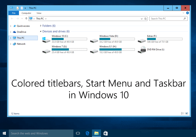Select the Extras (F:) drive icon
The image size is (196, 137).
[142, 41]
